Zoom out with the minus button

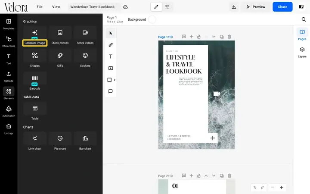273,187
